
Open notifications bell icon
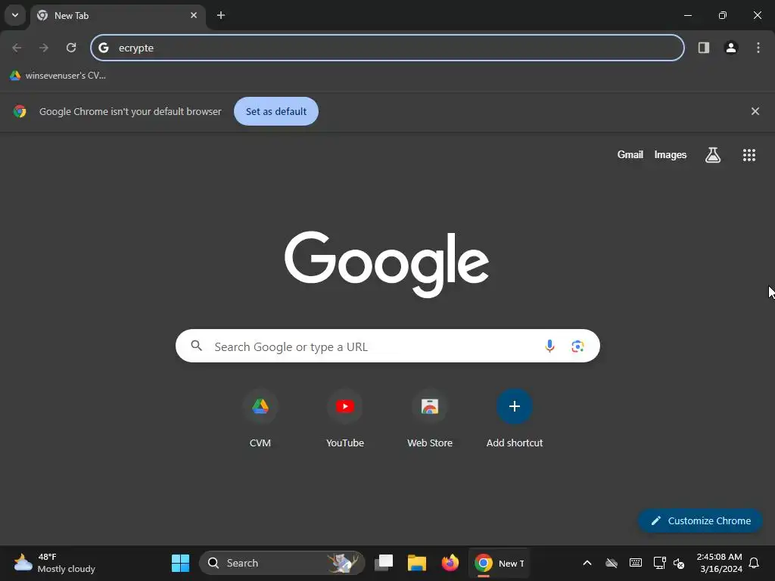click(x=755, y=563)
